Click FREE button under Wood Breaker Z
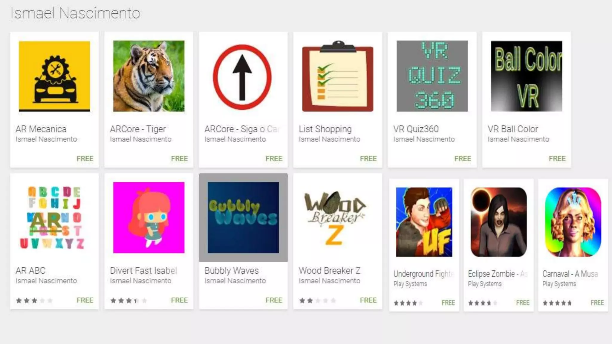Screen dimensions: 612x344 (x=368, y=300)
